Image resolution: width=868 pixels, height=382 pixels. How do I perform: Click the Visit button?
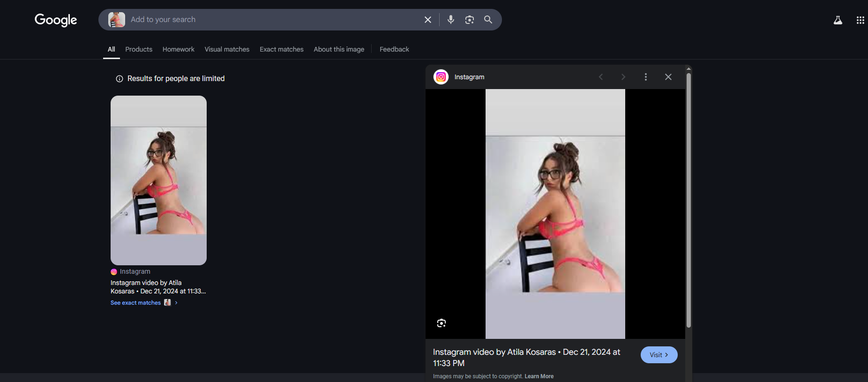tap(659, 355)
